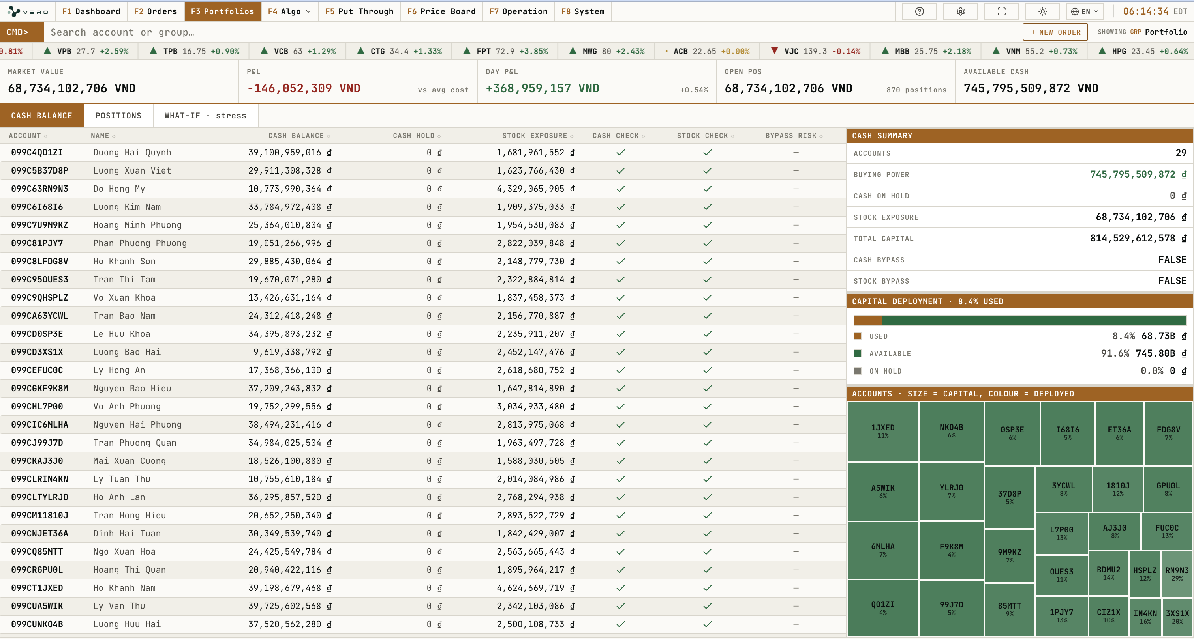
Task: Click bypass risk dash for 099C7U9M9KZ
Action: coord(796,225)
